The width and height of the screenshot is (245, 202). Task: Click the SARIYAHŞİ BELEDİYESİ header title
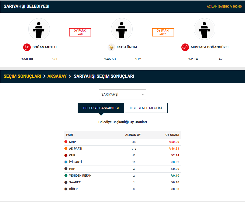(26, 6)
